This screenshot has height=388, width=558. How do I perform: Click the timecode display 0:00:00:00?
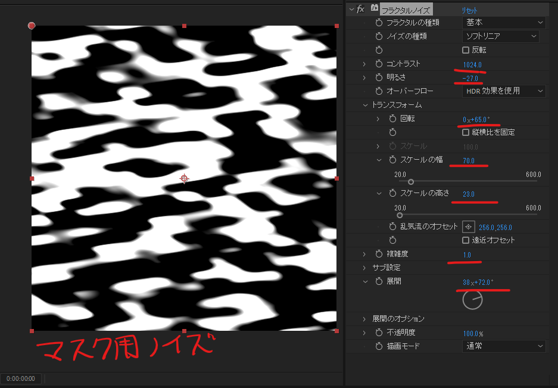(x=21, y=378)
